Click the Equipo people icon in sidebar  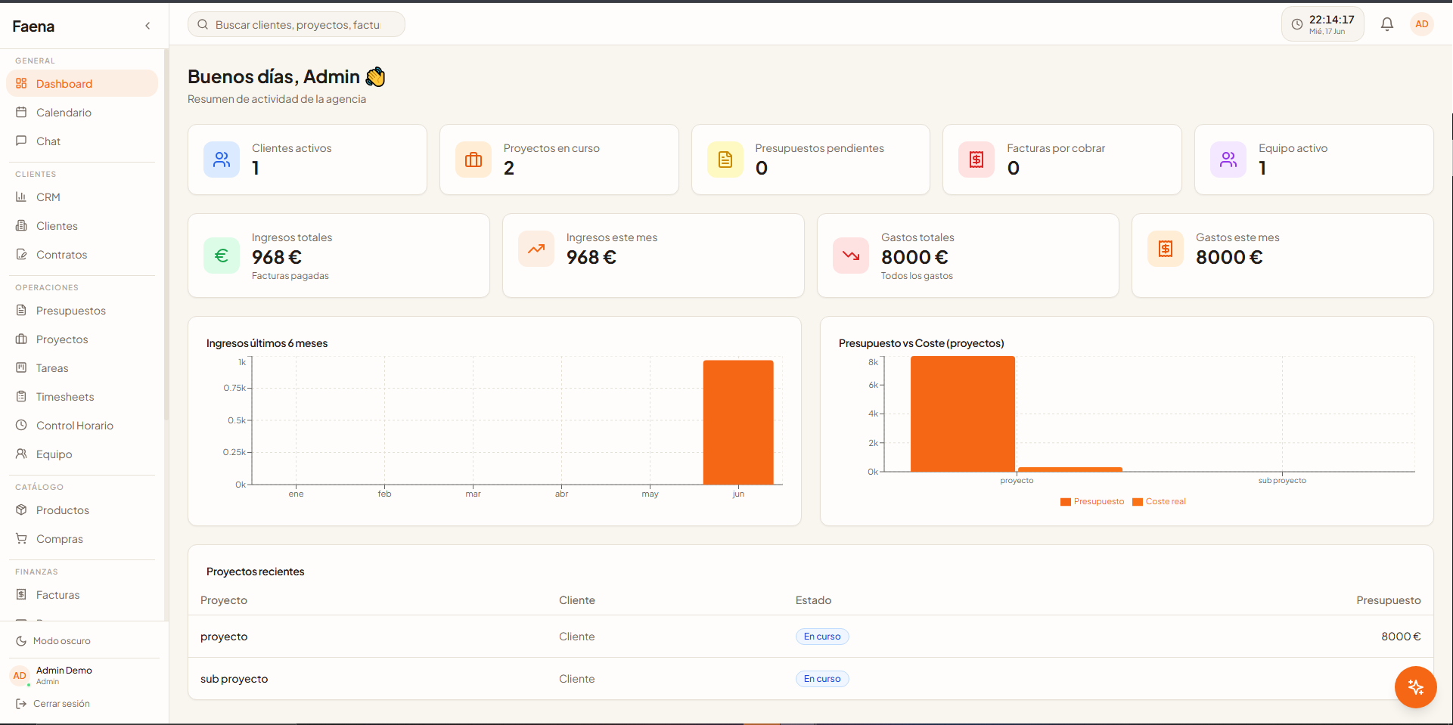click(x=21, y=454)
